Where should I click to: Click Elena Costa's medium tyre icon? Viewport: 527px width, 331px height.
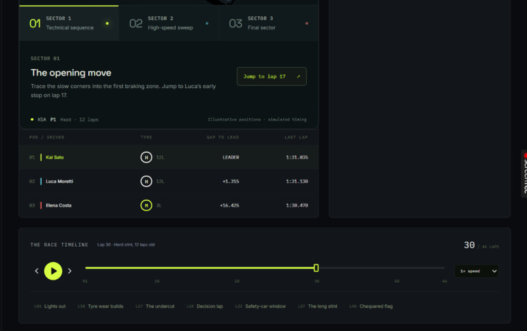146,206
